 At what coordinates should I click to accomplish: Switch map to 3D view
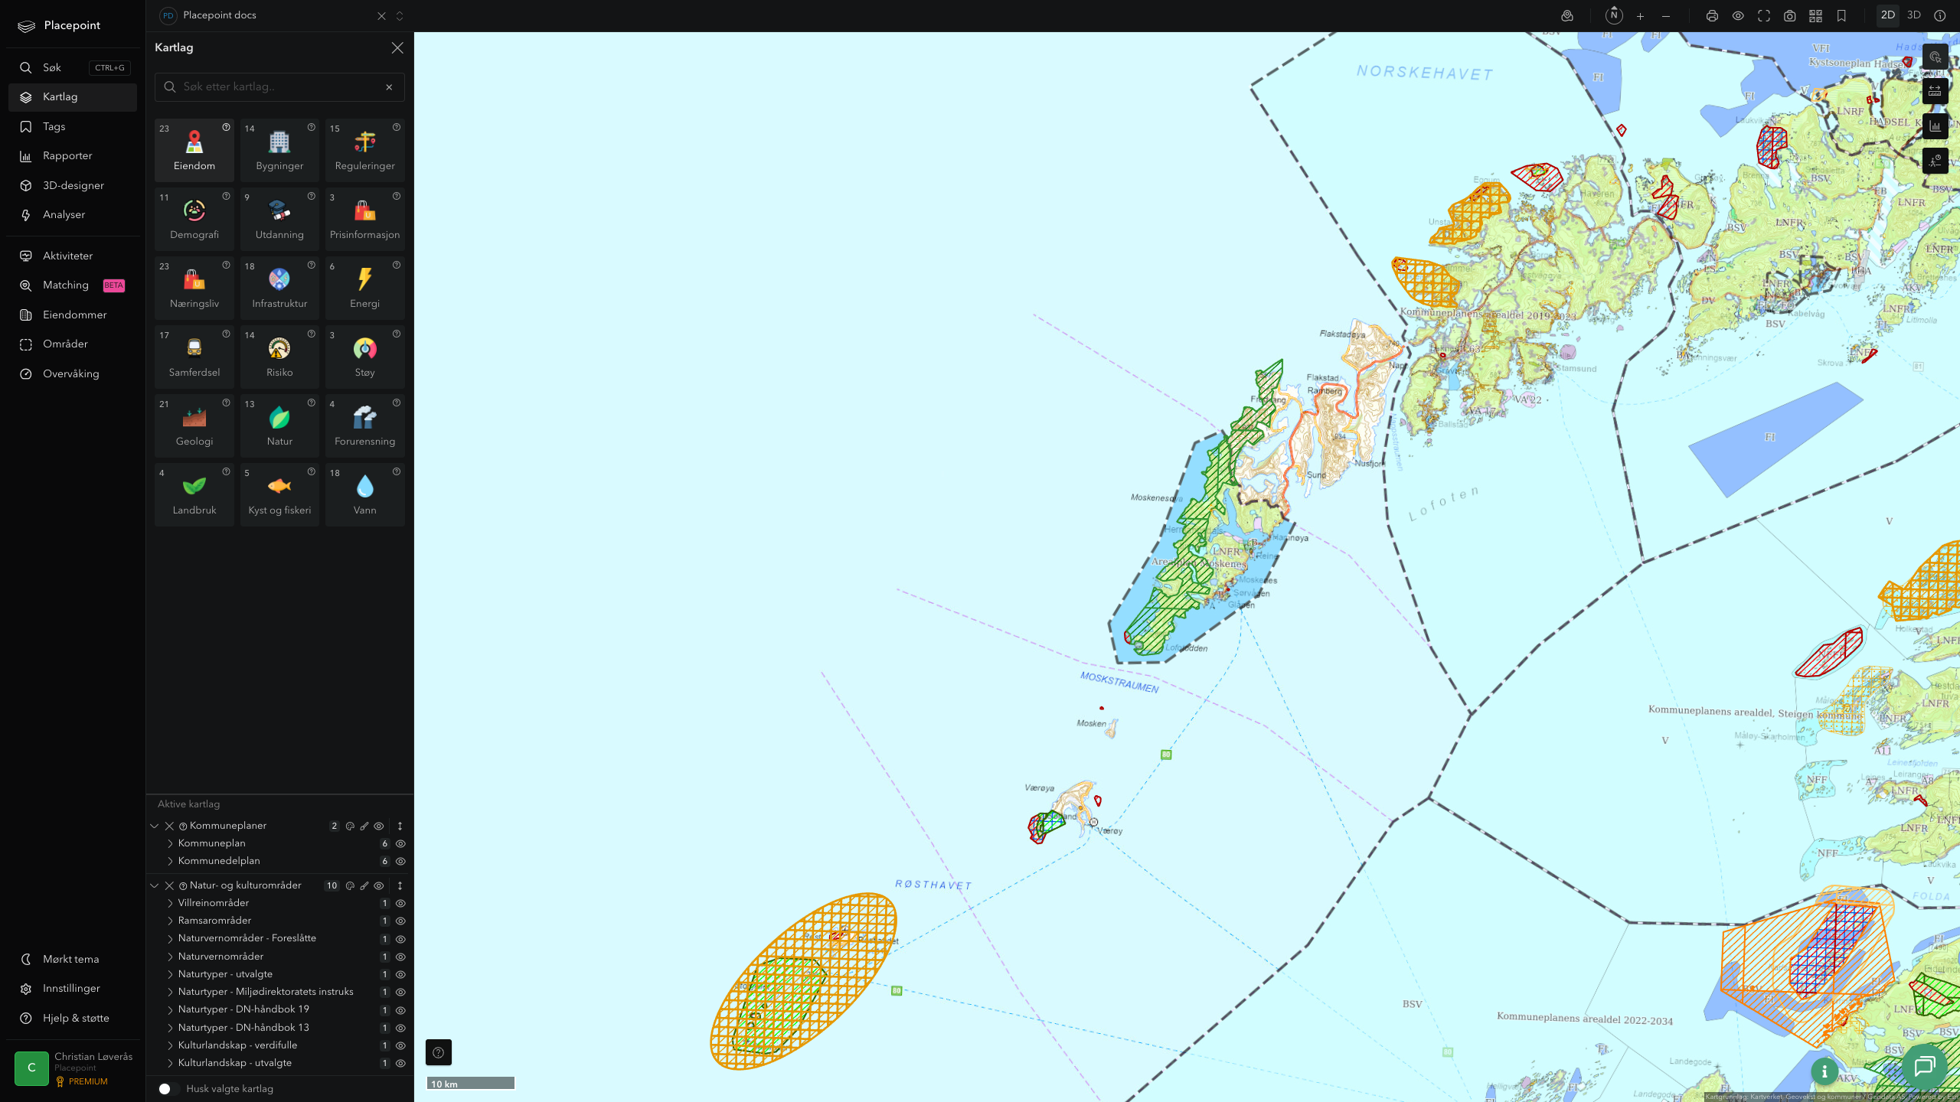pos(1913,15)
